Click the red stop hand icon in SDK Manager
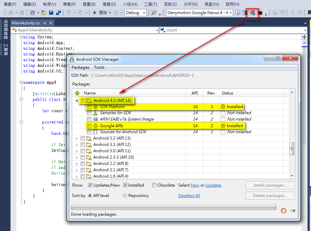This screenshot has width=311, height=231. point(284,211)
